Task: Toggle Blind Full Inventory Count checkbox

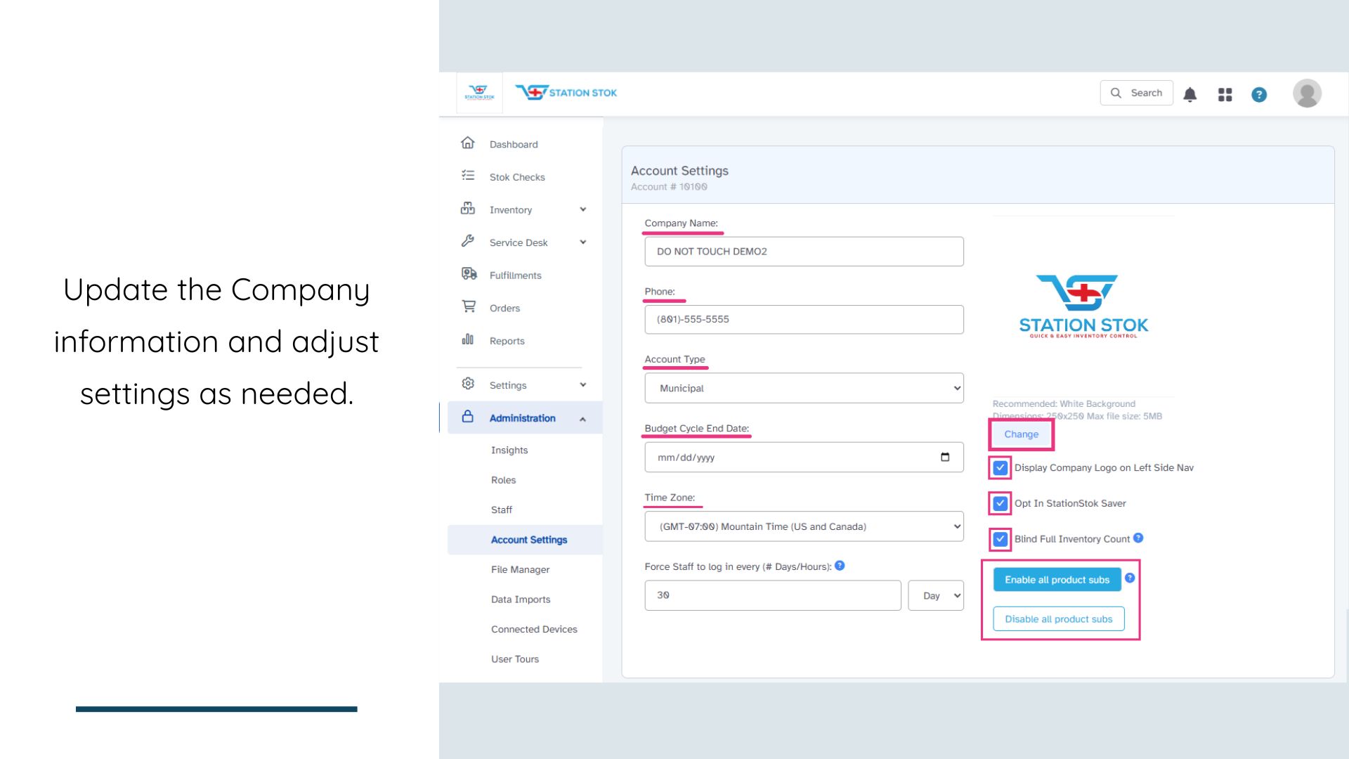Action: pyautogui.click(x=1000, y=539)
